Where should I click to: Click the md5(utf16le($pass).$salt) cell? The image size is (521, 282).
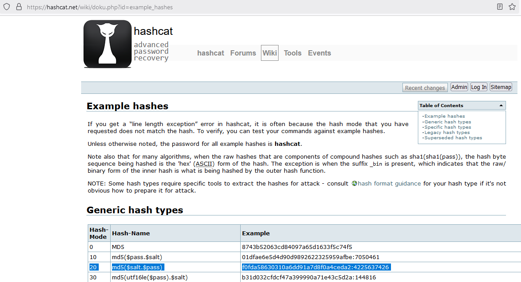(175, 277)
